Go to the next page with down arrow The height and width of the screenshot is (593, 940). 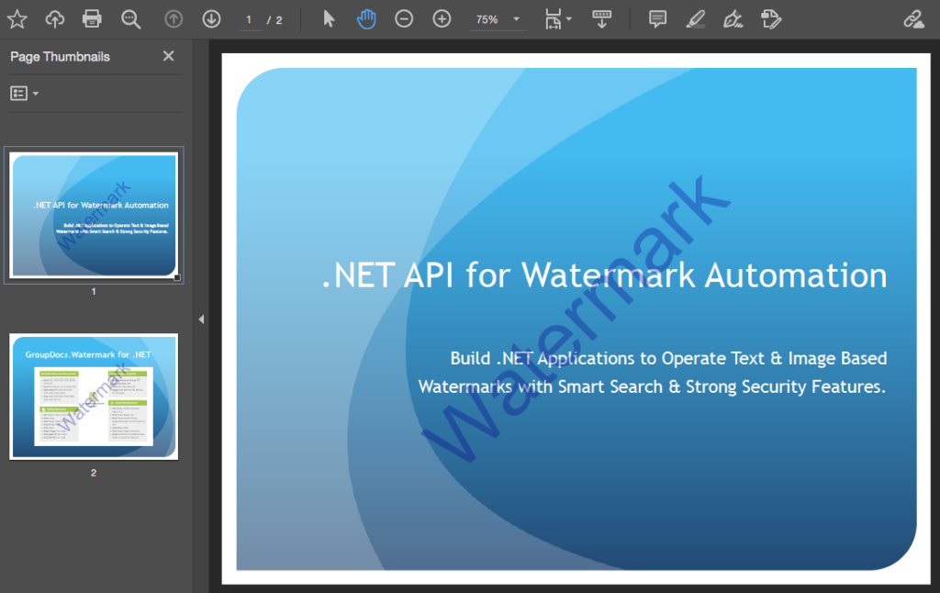coord(211,18)
